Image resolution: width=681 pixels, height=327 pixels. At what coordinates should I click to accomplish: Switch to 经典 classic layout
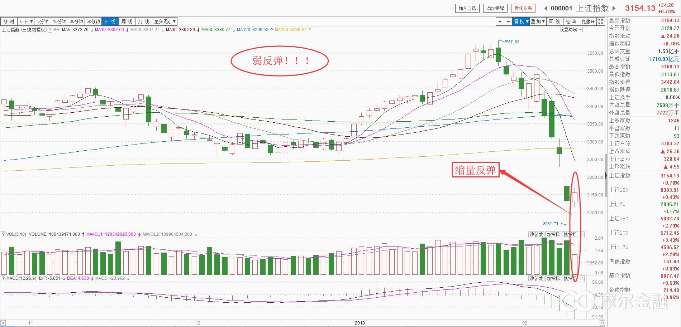572,21
